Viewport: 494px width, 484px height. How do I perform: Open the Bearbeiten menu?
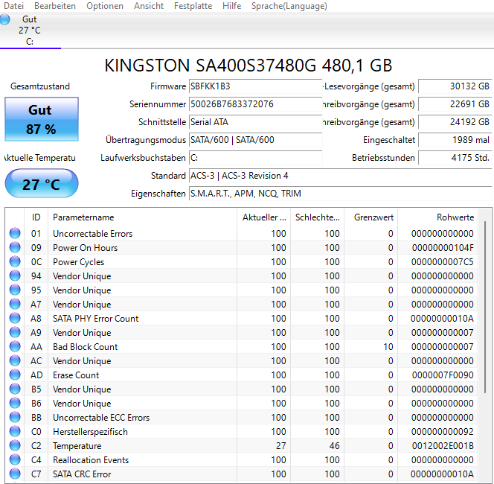[x=55, y=6]
